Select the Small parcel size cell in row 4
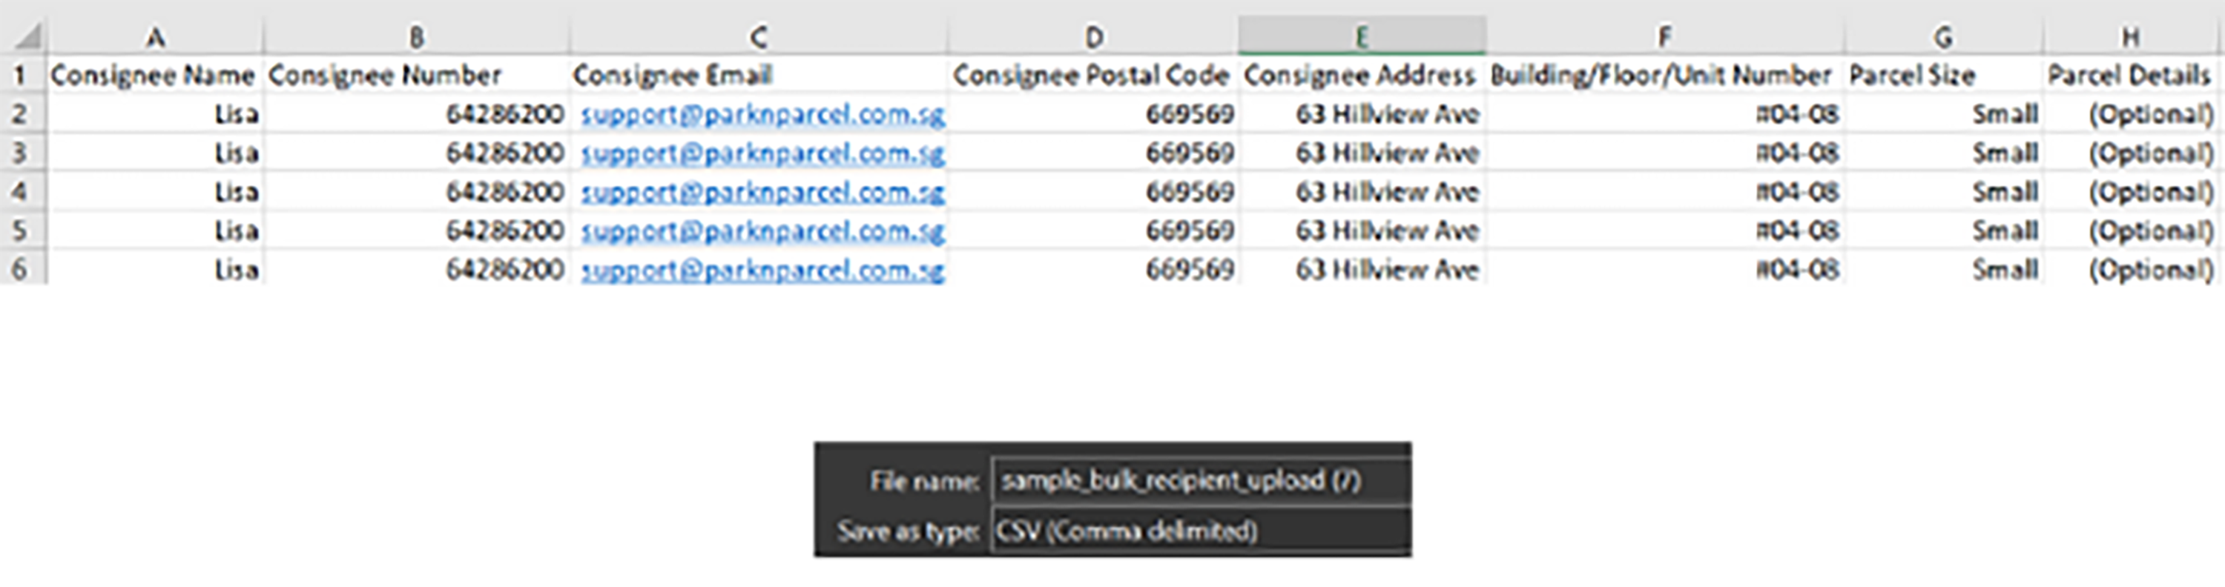 coord(1943,192)
